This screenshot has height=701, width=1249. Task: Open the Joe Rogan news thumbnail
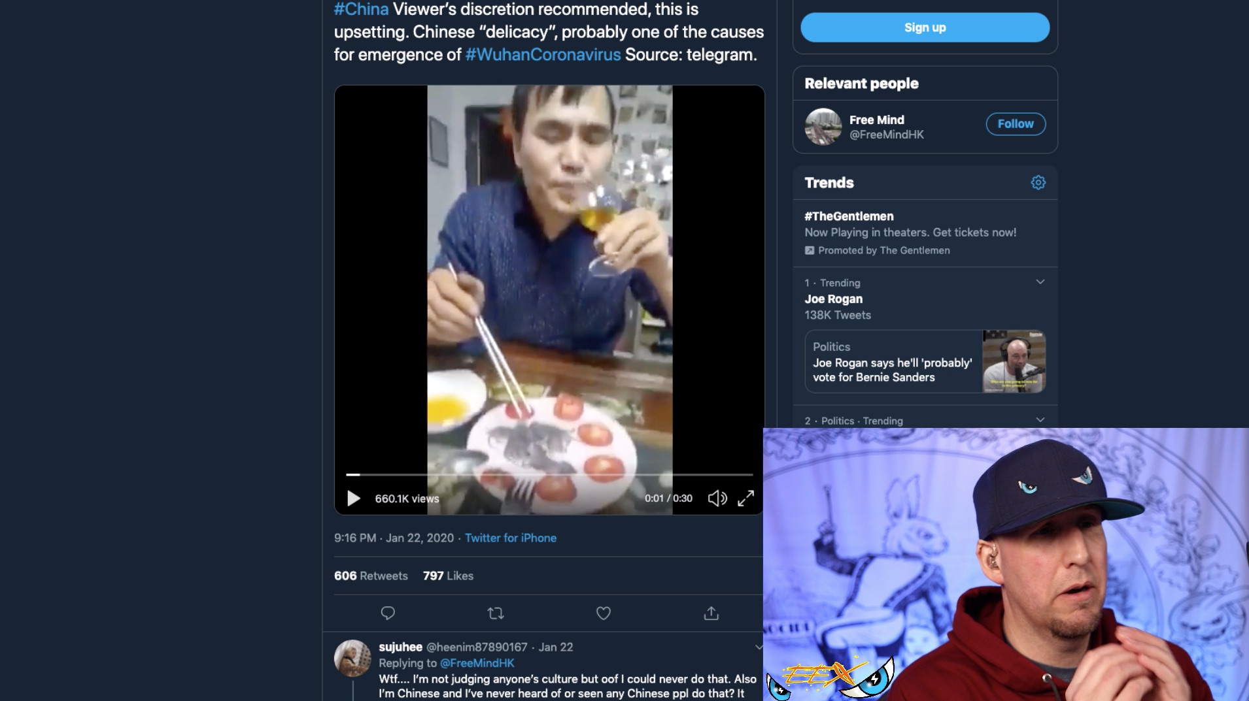(x=1013, y=361)
